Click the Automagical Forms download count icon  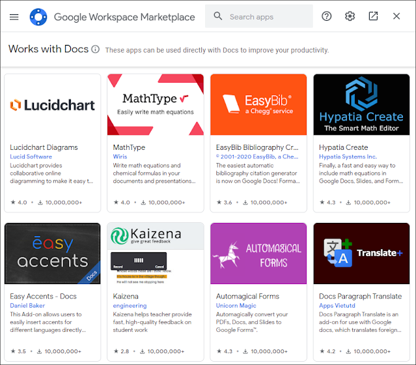[x=245, y=352]
